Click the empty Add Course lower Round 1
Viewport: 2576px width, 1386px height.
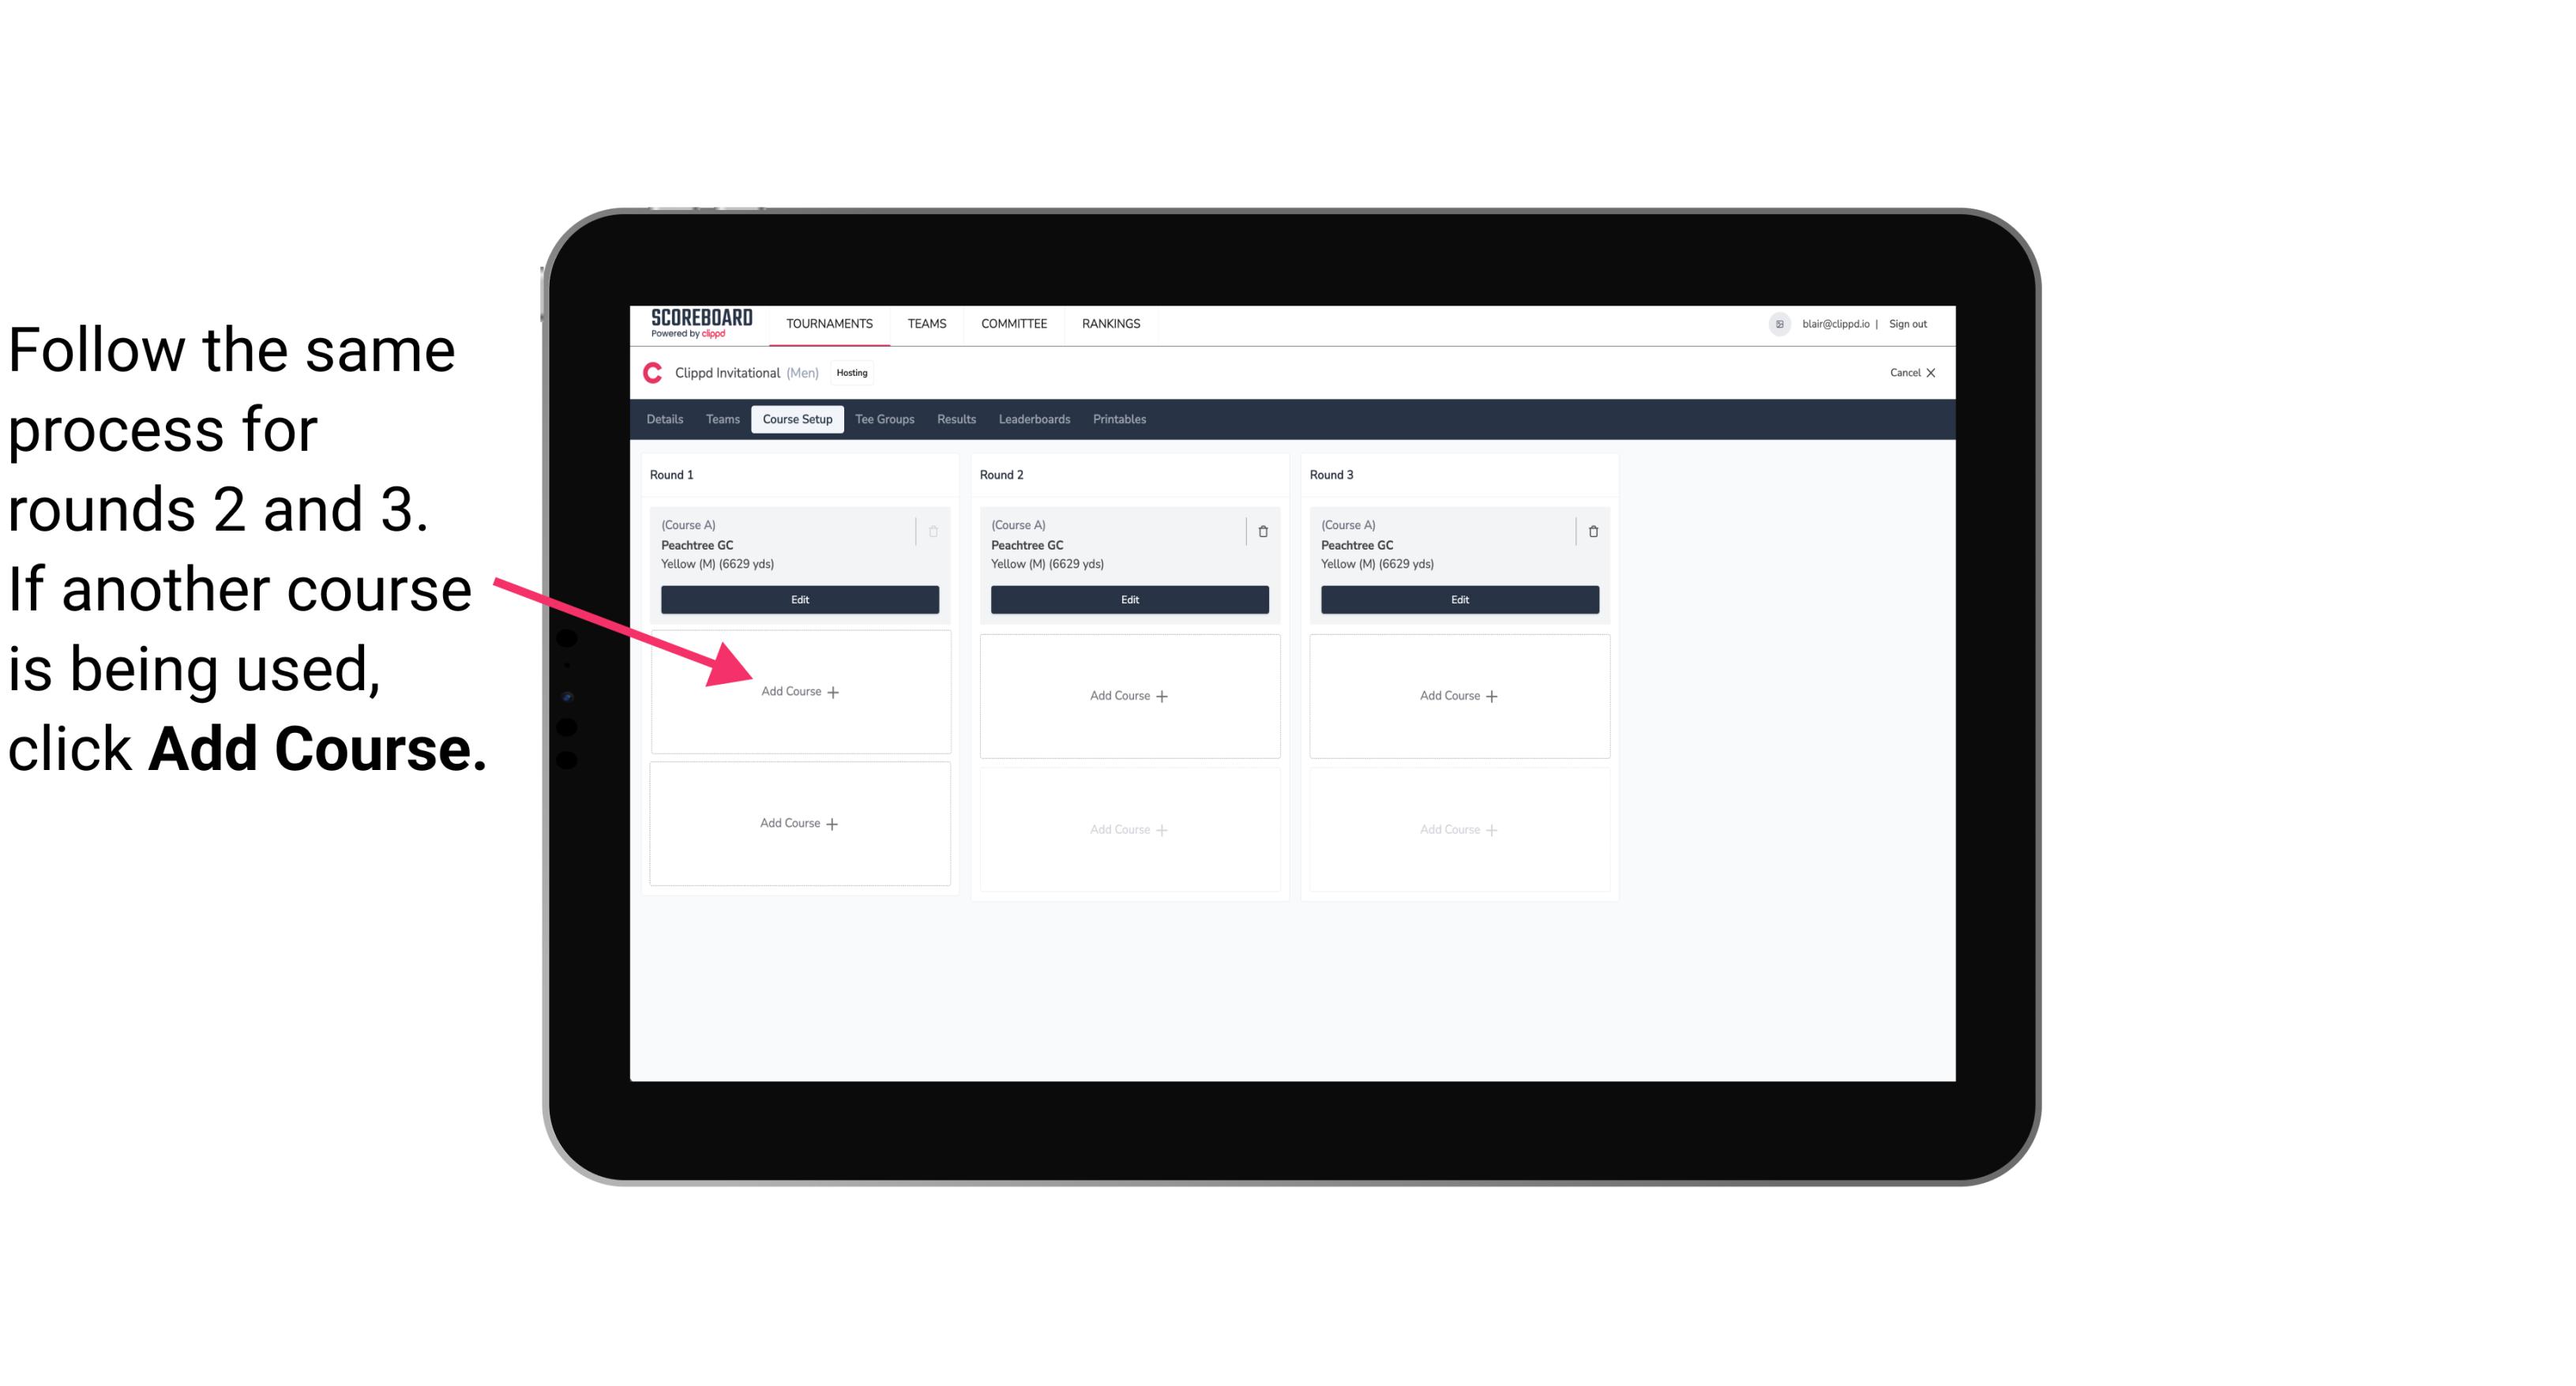tap(798, 821)
